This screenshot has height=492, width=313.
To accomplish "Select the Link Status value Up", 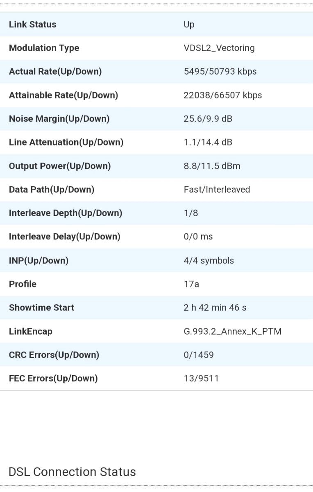I will [x=189, y=25].
